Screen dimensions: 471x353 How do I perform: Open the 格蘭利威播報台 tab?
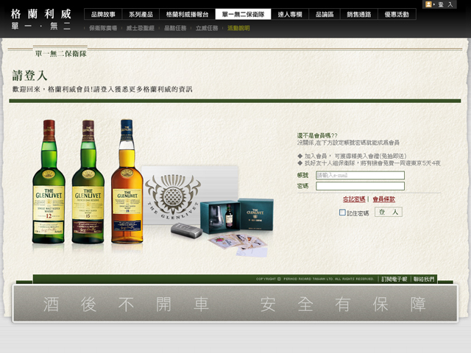coord(187,14)
